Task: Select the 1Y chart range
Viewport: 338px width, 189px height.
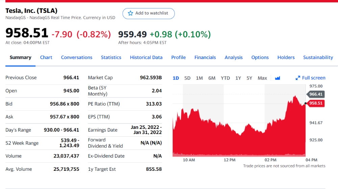Action: point(238,78)
